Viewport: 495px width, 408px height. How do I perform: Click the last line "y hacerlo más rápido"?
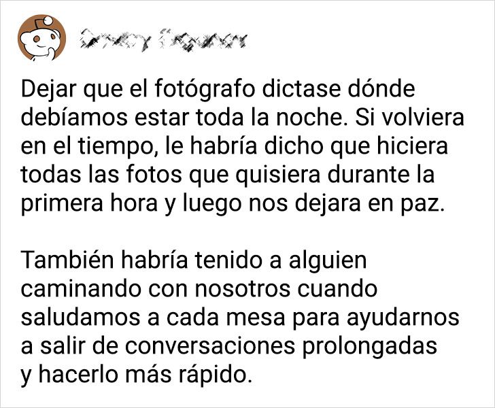[x=137, y=375]
